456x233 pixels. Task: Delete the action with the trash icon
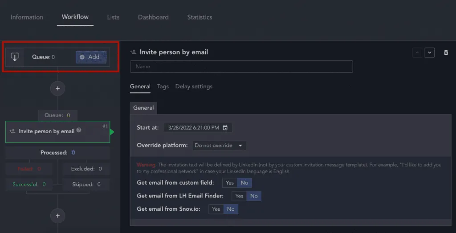coord(446,53)
